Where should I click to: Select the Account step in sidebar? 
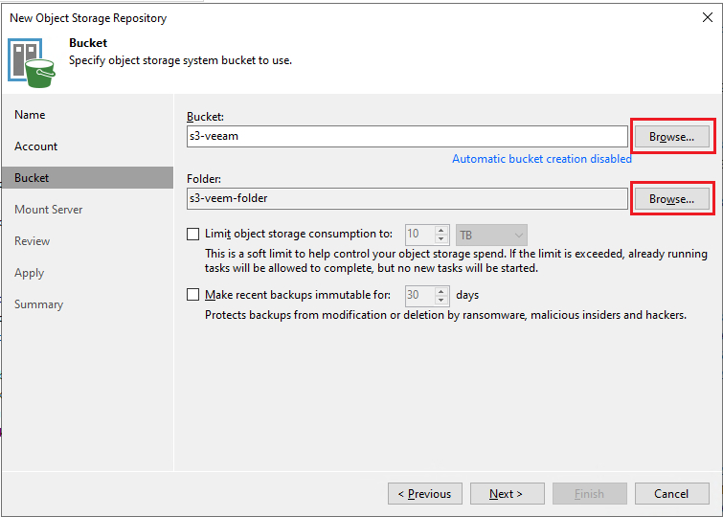[36, 146]
